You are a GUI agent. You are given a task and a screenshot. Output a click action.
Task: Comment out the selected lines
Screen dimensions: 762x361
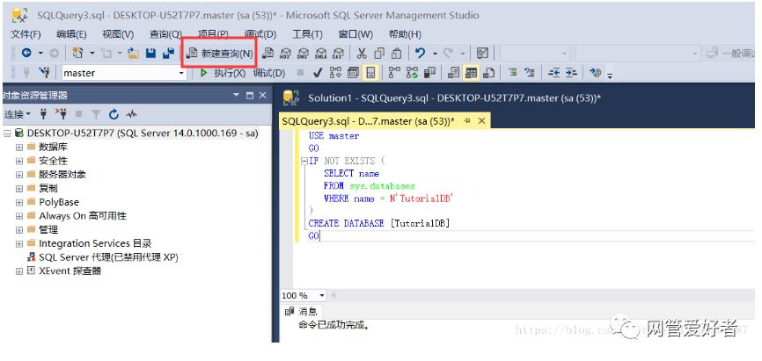pos(512,73)
